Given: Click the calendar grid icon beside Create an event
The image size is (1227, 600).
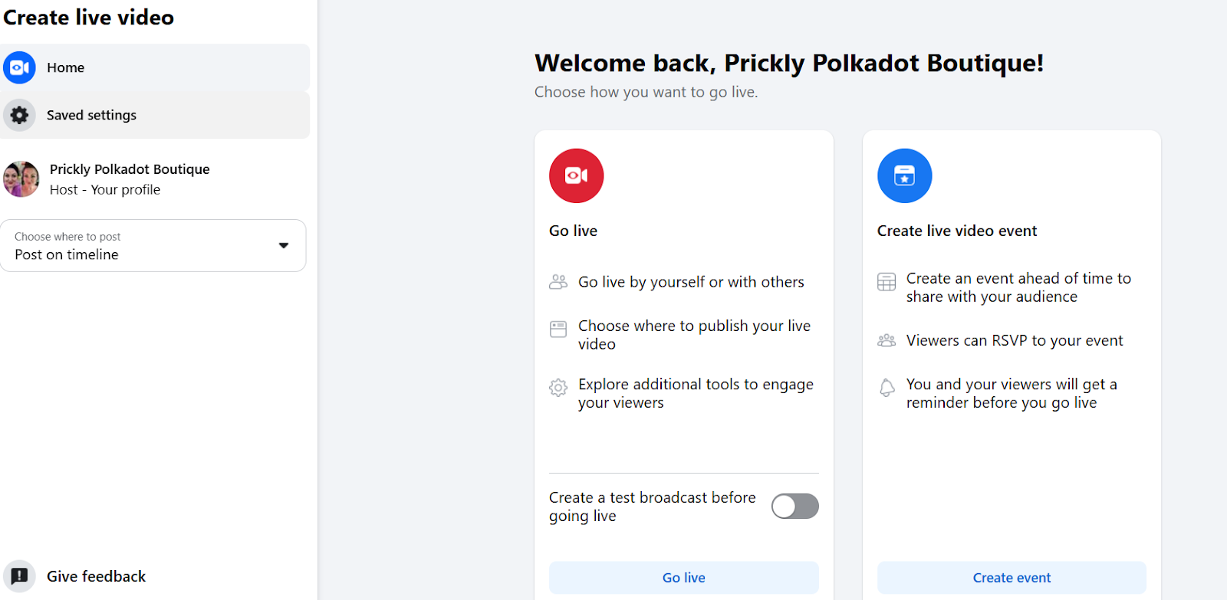Looking at the screenshot, I should click(x=887, y=282).
